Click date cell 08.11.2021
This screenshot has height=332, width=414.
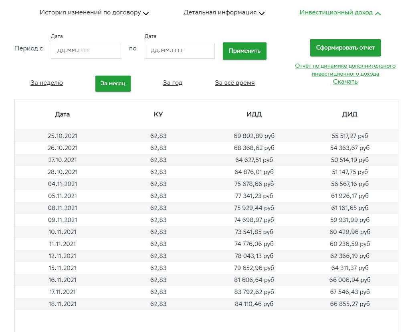[62, 208]
